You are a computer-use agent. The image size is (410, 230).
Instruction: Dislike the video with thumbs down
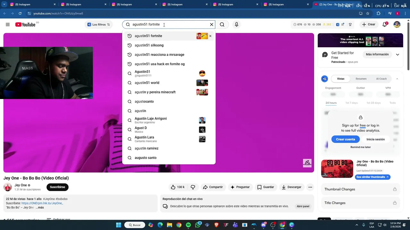click(193, 187)
